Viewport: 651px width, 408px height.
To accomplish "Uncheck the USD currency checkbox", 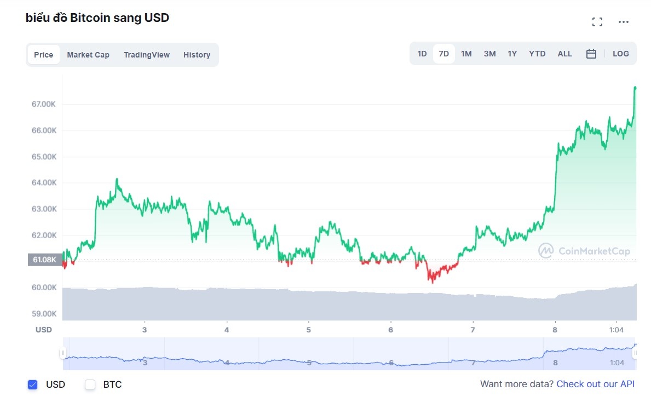I will [x=33, y=384].
